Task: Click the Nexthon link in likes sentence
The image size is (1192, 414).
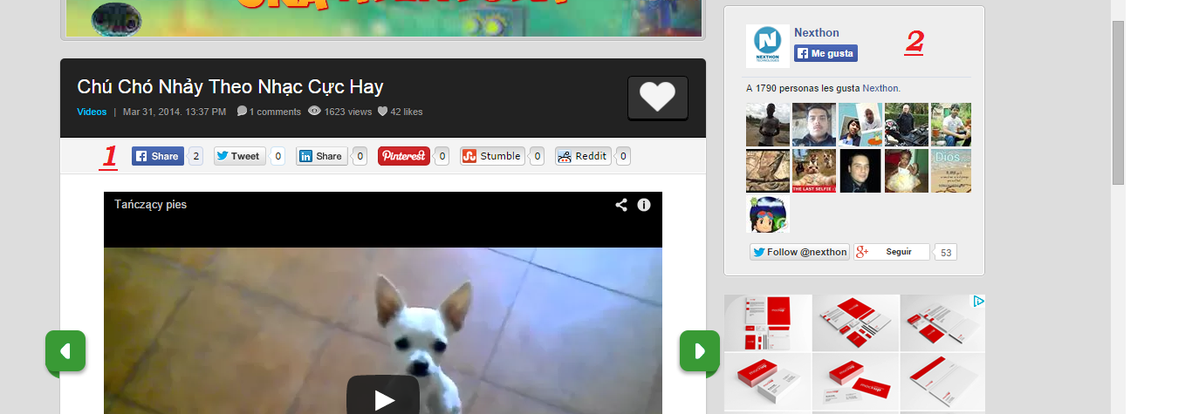Action: (x=880, y=88)
